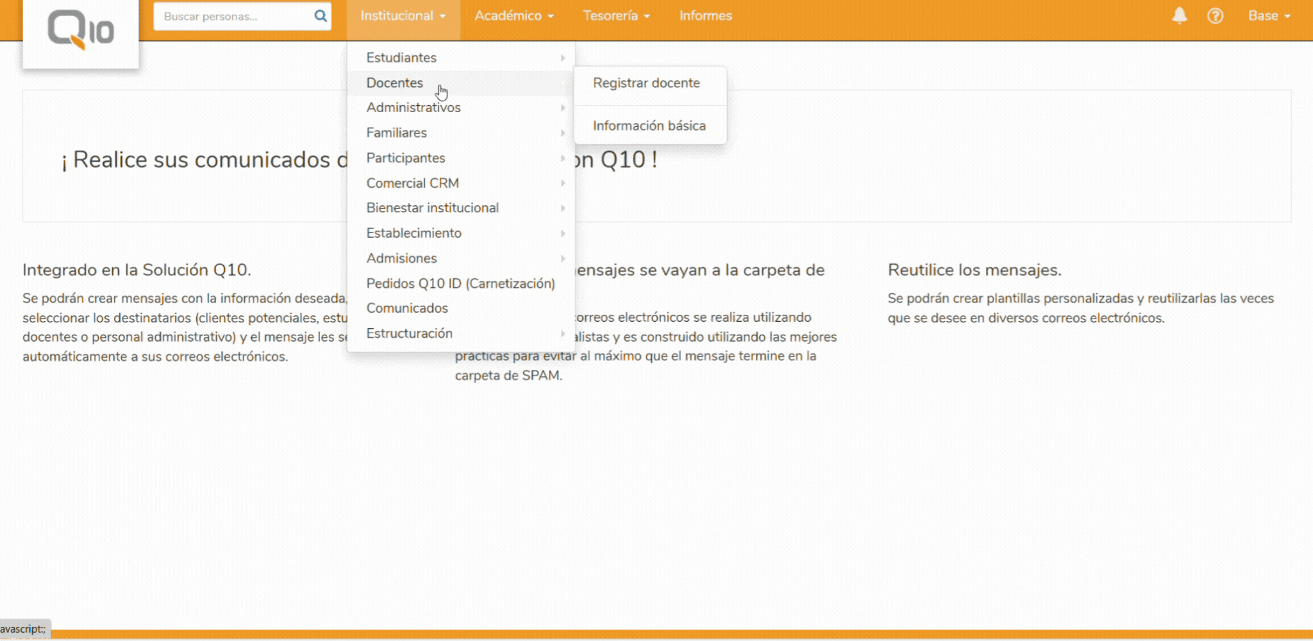This screenshot has width=1313, height=641.
Task: Expand the Tesorería dropdown menu
Action: (x=615, y=16)
